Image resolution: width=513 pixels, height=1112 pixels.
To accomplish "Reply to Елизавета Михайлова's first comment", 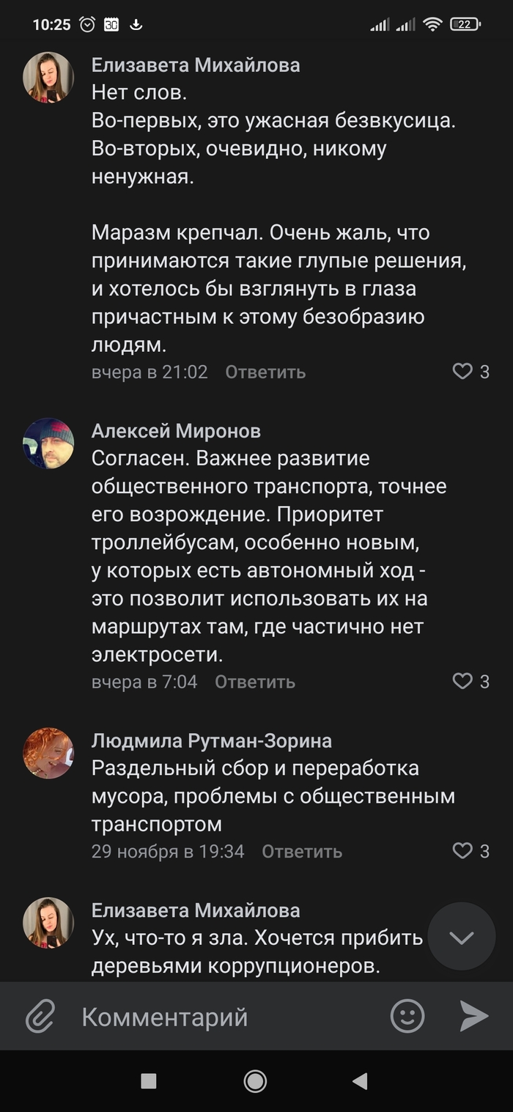I will pyautogui.click(x=265, y=372).
